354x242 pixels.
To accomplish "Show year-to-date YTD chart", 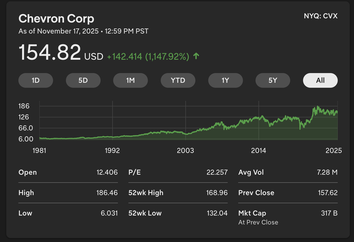I will click(x=178, y=80).
